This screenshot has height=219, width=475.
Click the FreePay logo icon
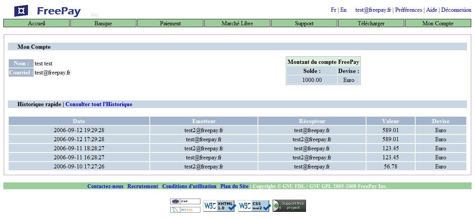click(21, 11)
